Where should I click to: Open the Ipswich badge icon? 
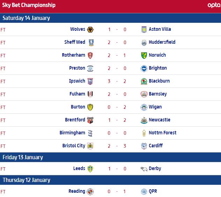click(x=90, y=82)
